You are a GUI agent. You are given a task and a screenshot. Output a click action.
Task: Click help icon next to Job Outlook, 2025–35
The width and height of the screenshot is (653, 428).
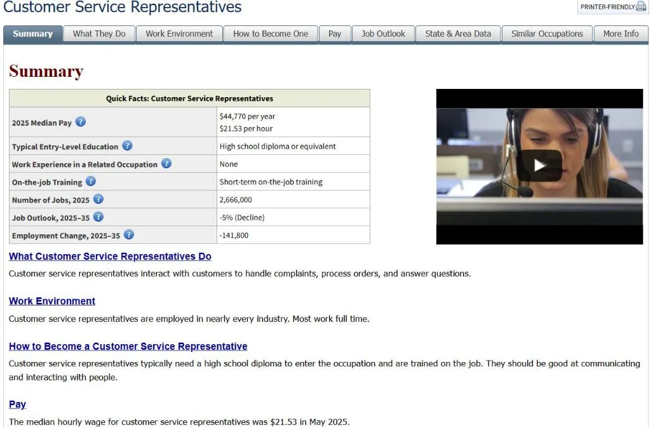tap(98, 217)
